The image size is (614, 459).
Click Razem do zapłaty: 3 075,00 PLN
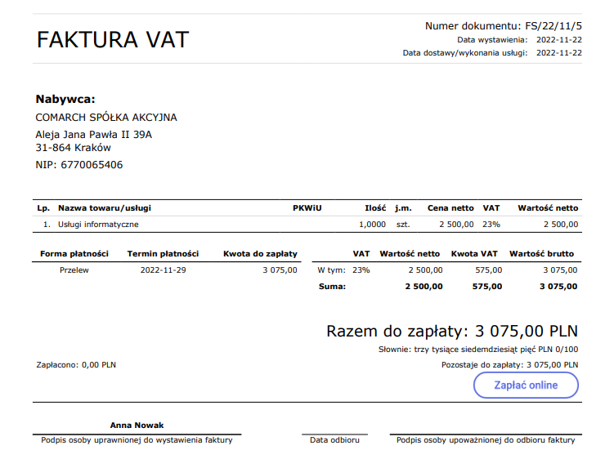point(452,332)
